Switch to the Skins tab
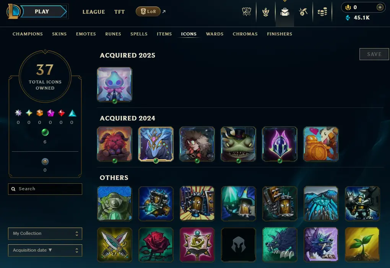 coord(59,34)
